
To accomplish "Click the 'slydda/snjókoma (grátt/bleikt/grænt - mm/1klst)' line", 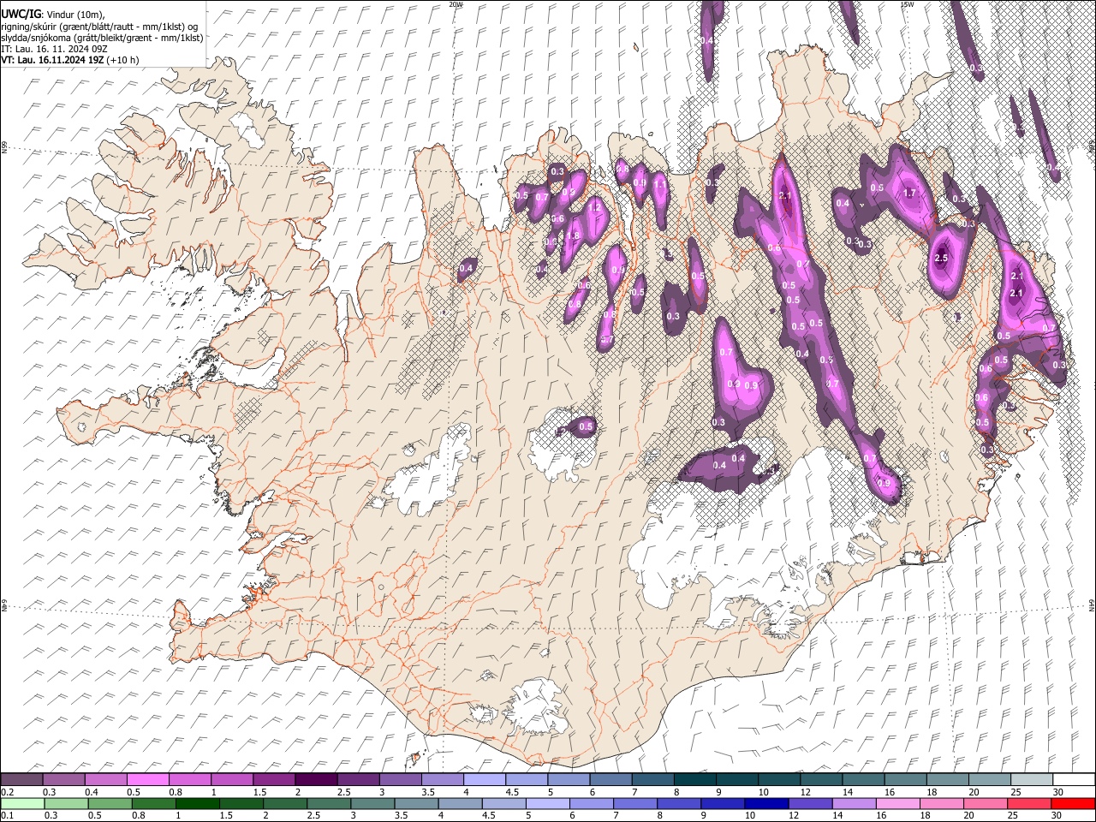I will pos(102,38).
